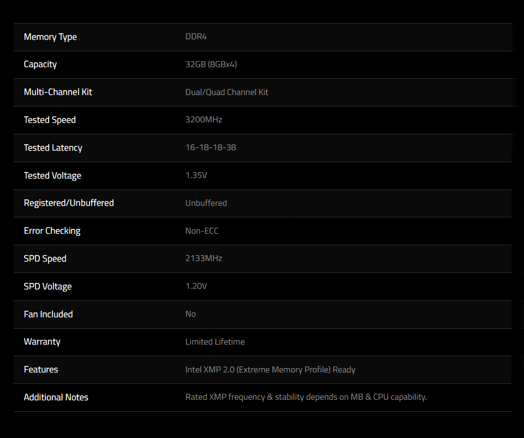Viewport: 524px width, 438px height.
Task: Click the 1.35V tested voltage value
Action: pyautogui.click(x=196, y=175)
